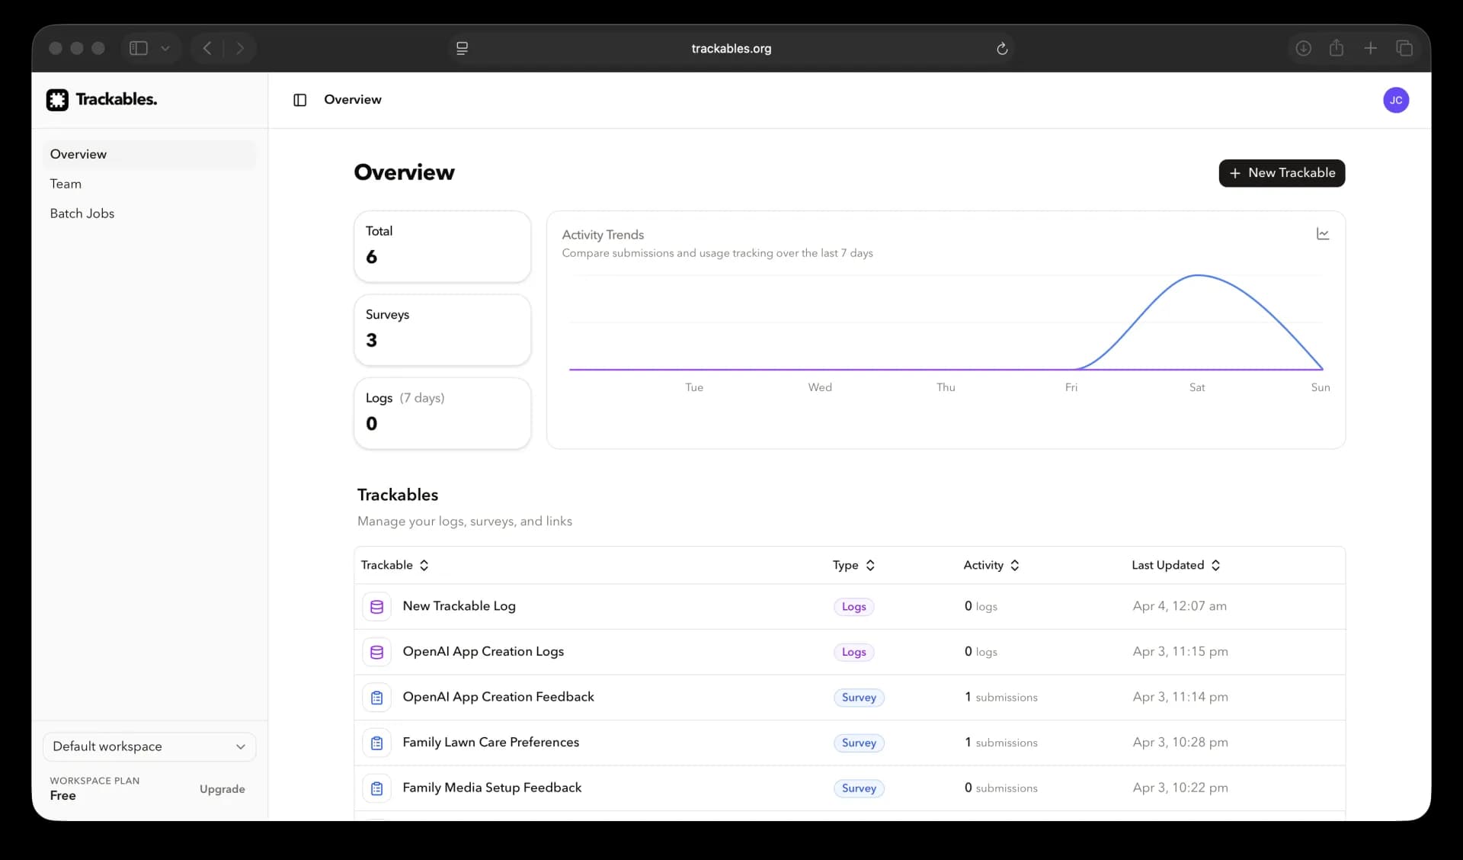Viewport: 1463px width, 860px height.
Task: Expand the browser tab group chevron
Action: [165, 48]
